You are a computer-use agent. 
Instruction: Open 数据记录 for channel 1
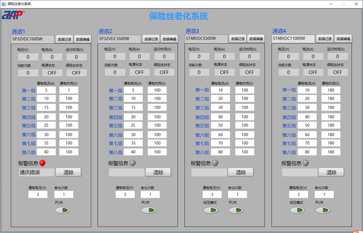pyautogui.click(x=65, y=39)
